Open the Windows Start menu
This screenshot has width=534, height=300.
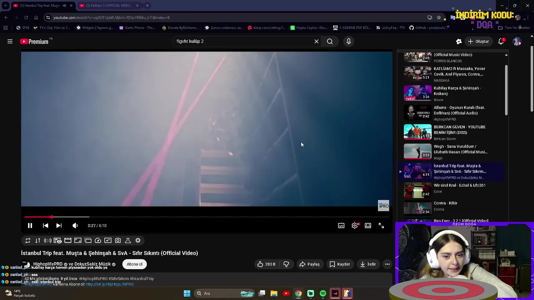click(187, 293)
